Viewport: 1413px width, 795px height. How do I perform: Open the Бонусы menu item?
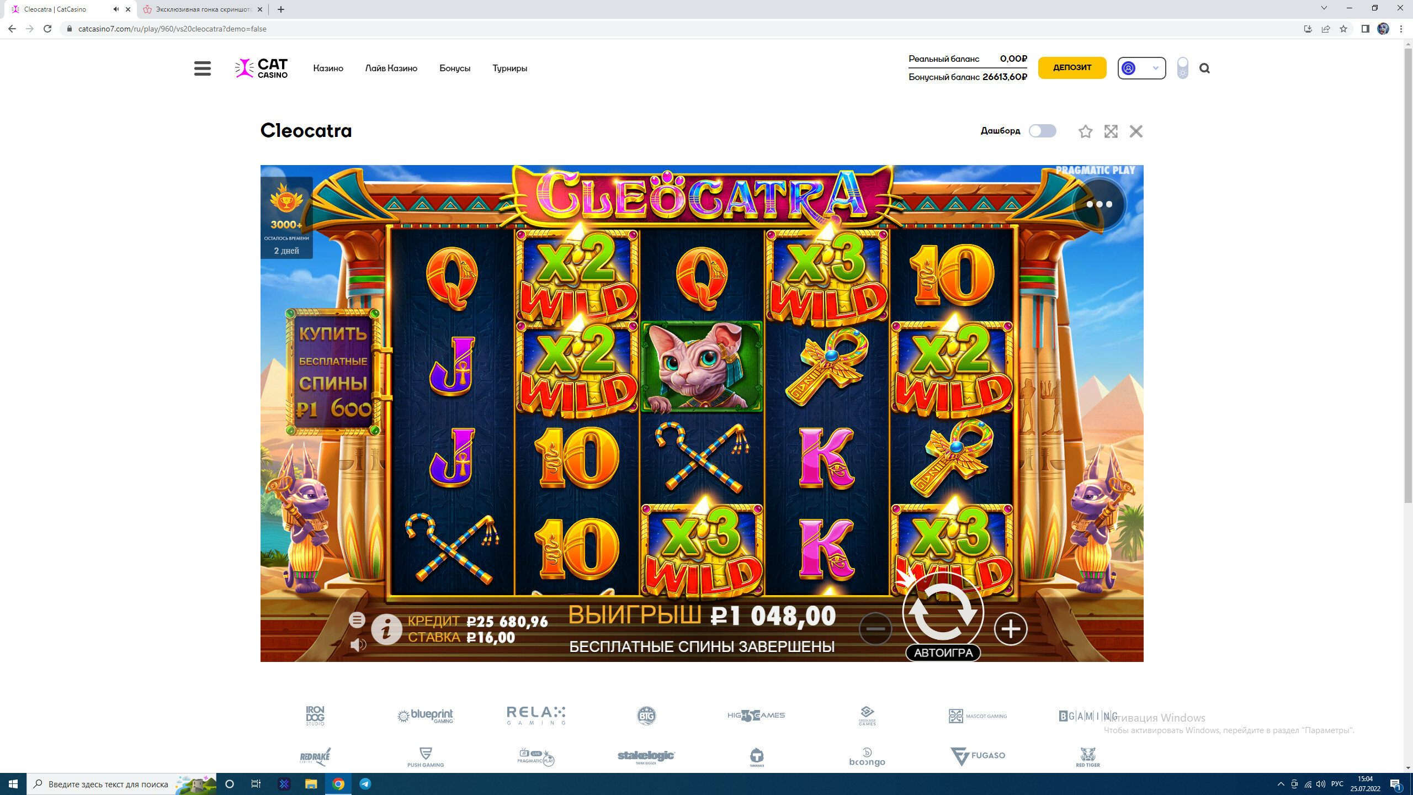click(455, 68)
